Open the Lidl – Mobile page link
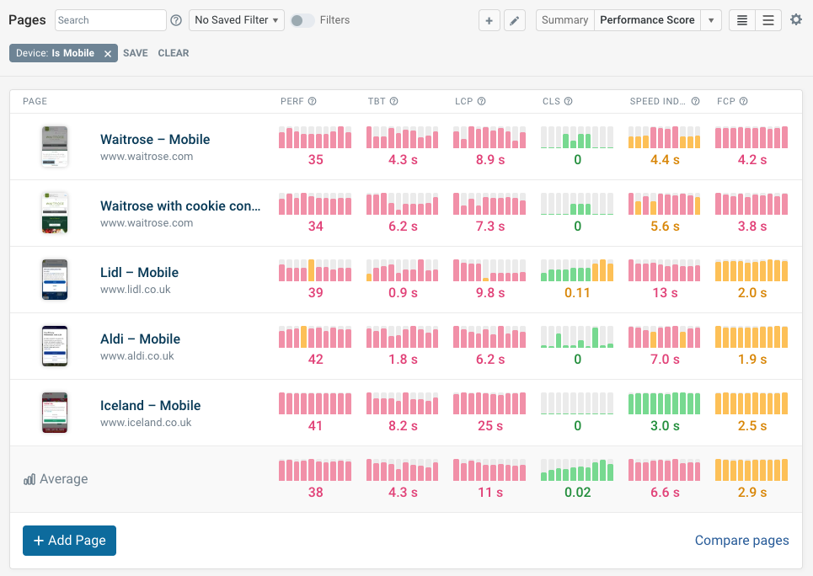The height and width of the screenshot is (576, 813). [140, 272]
